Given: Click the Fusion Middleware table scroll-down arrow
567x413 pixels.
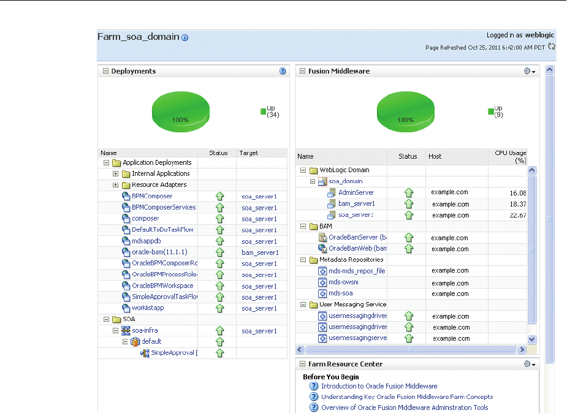Looking at the screenshot, I should [x=531, y=339].
